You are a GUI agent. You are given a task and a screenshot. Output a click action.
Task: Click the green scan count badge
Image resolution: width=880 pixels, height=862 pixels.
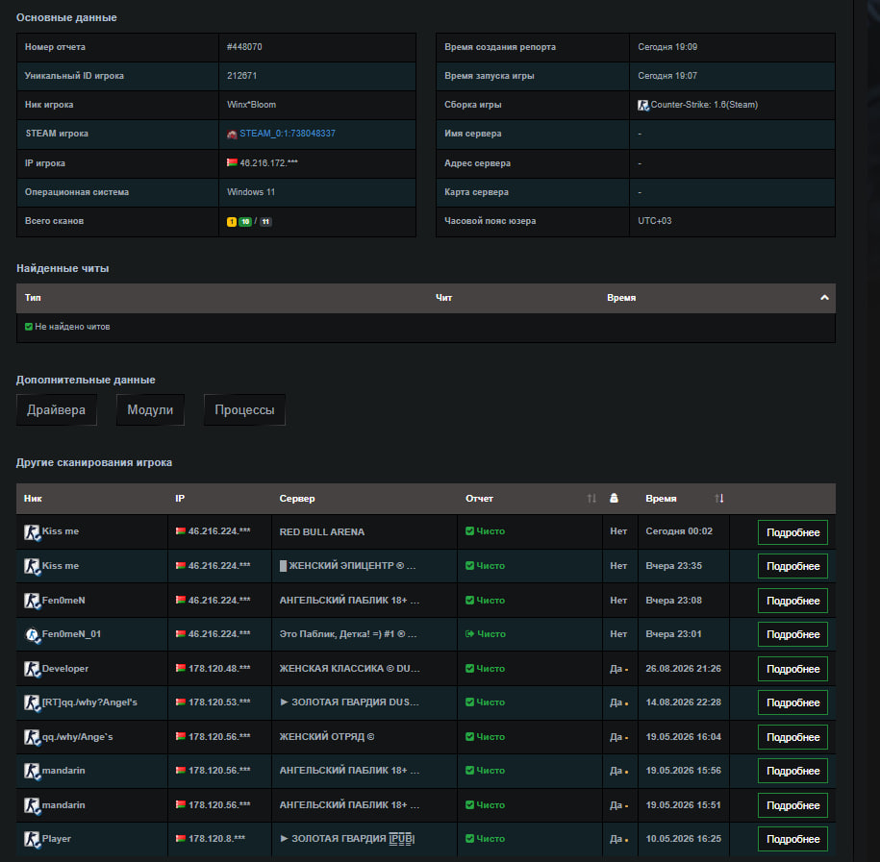tap(245, 222)
